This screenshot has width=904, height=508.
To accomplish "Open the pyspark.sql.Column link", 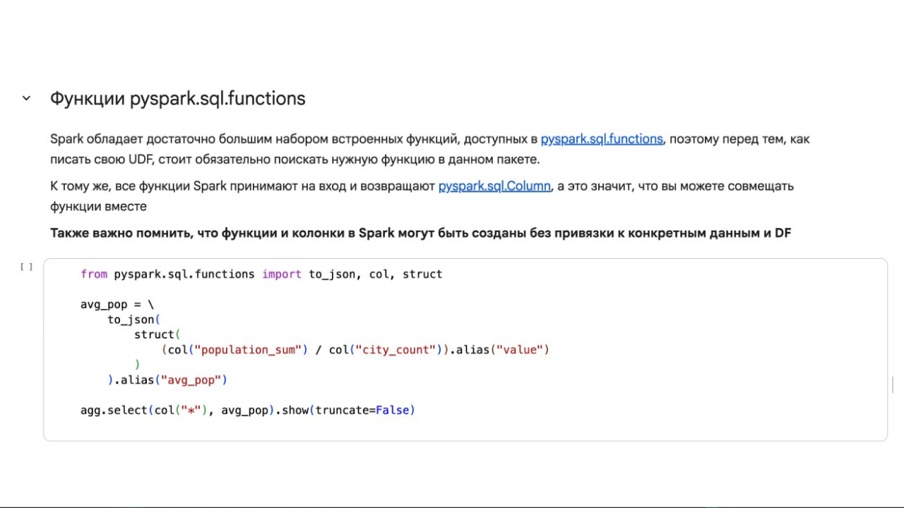I will (x=494, y=186).
